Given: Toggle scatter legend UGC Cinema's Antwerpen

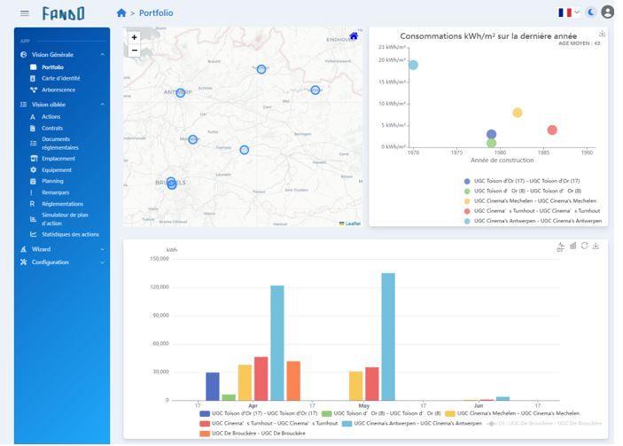Looking at the screenshot, I should coord(533,221).
